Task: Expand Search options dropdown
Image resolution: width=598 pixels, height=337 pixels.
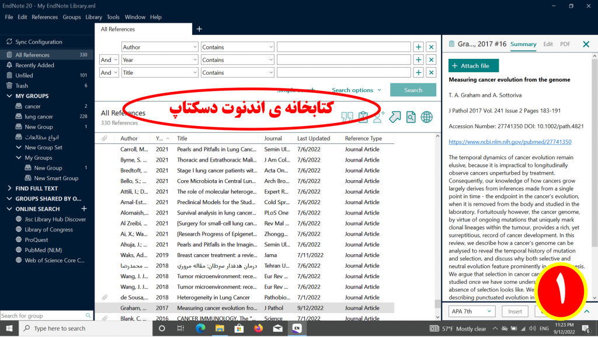Action: 356,90
